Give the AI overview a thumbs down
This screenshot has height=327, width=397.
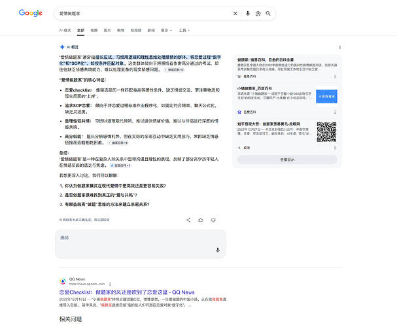tap(213, 220)
